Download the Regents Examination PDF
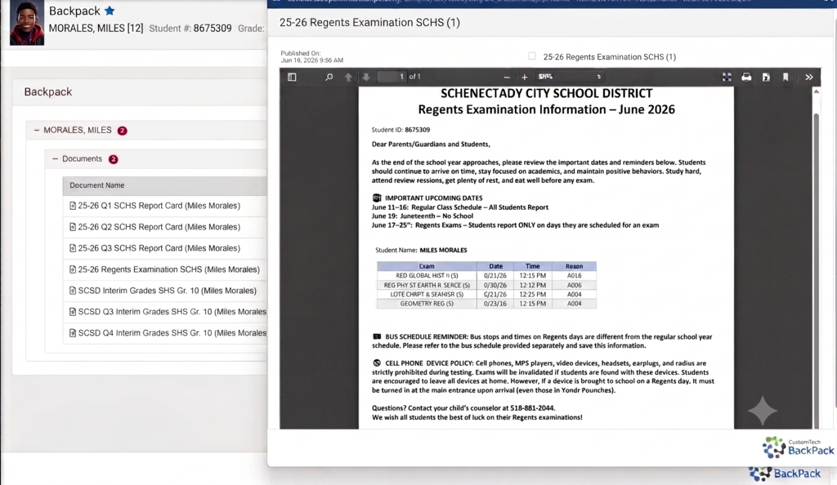Viewport: 837px width, 485px height. coord(766,78)
